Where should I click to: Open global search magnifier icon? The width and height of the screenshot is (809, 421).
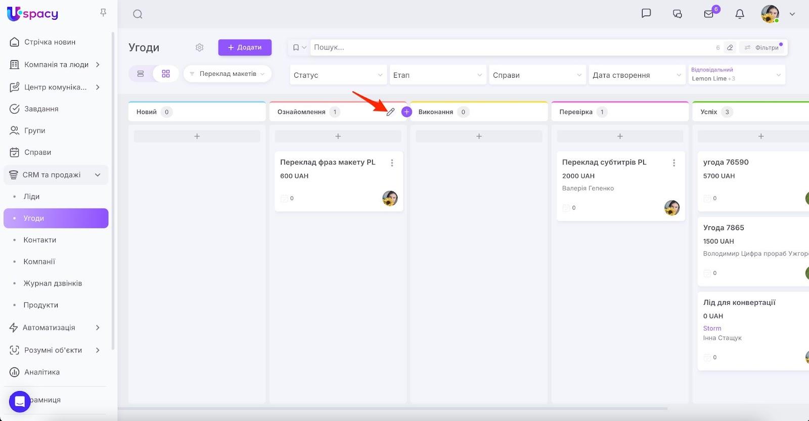(138, 14)
